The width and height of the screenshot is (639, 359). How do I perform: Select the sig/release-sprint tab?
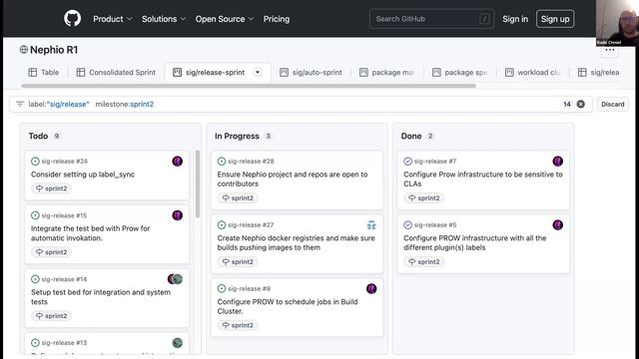point(215,73)
